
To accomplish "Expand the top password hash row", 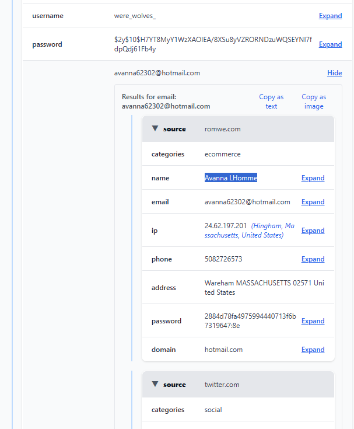I will tap(330, 44).
